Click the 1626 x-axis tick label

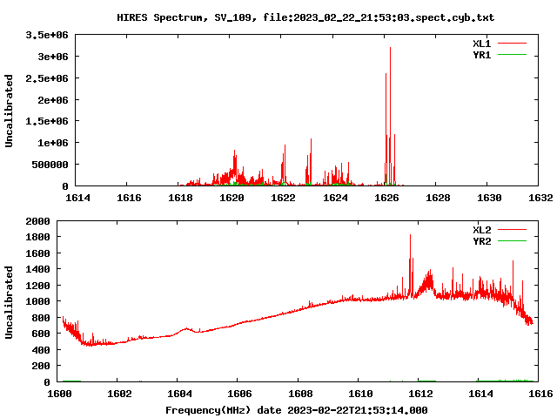[x=386, y=198]
